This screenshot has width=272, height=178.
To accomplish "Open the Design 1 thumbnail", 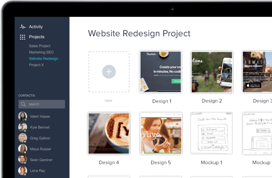I will click(x=161, y=72).
